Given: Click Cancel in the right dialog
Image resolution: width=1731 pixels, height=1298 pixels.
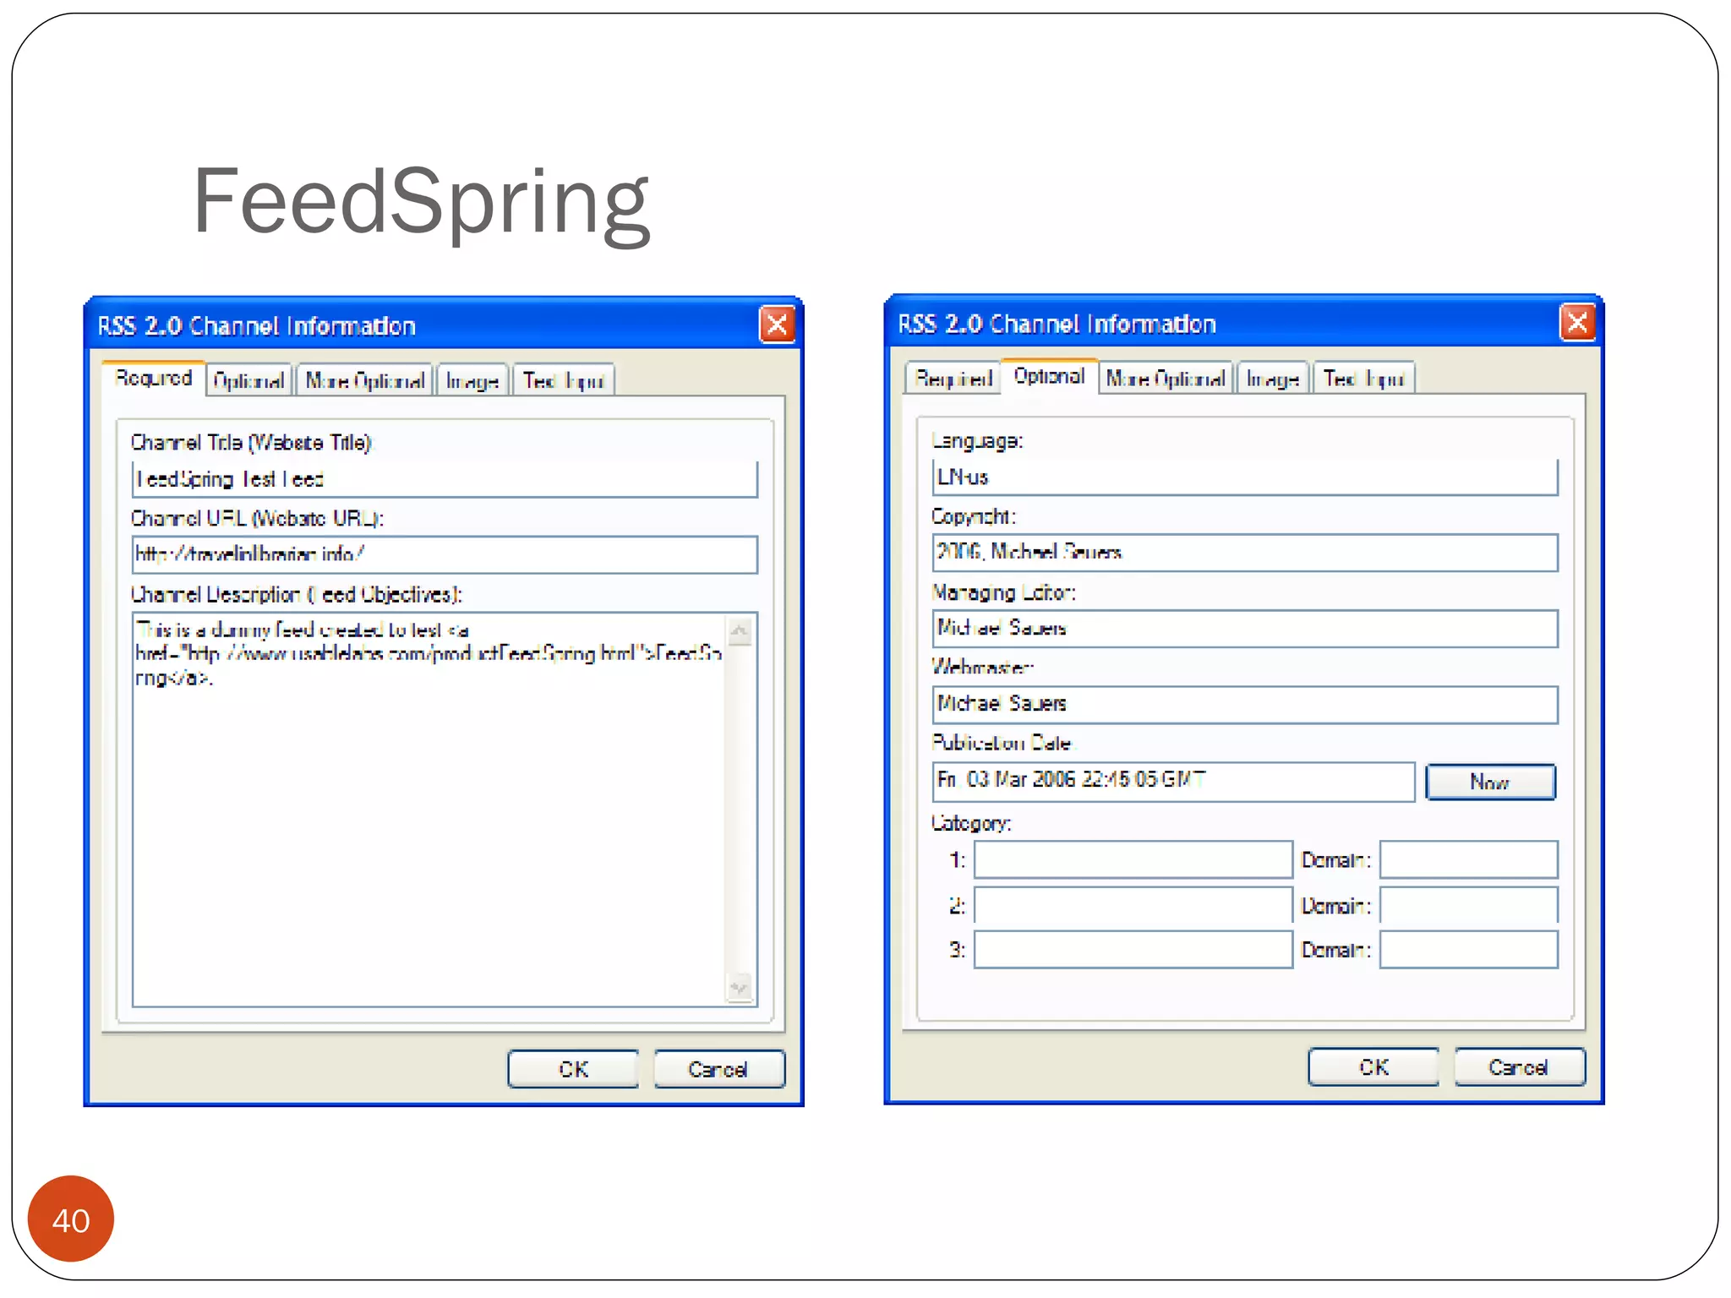Looking at the screenshot, I should [1519, 1066].
